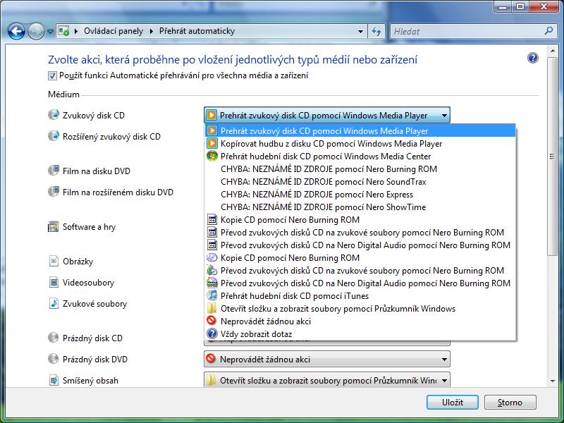Click disc icon of second 'Kopie CD pomocí Nero' entry
This screenshot has width=564, height=423.
212,257
